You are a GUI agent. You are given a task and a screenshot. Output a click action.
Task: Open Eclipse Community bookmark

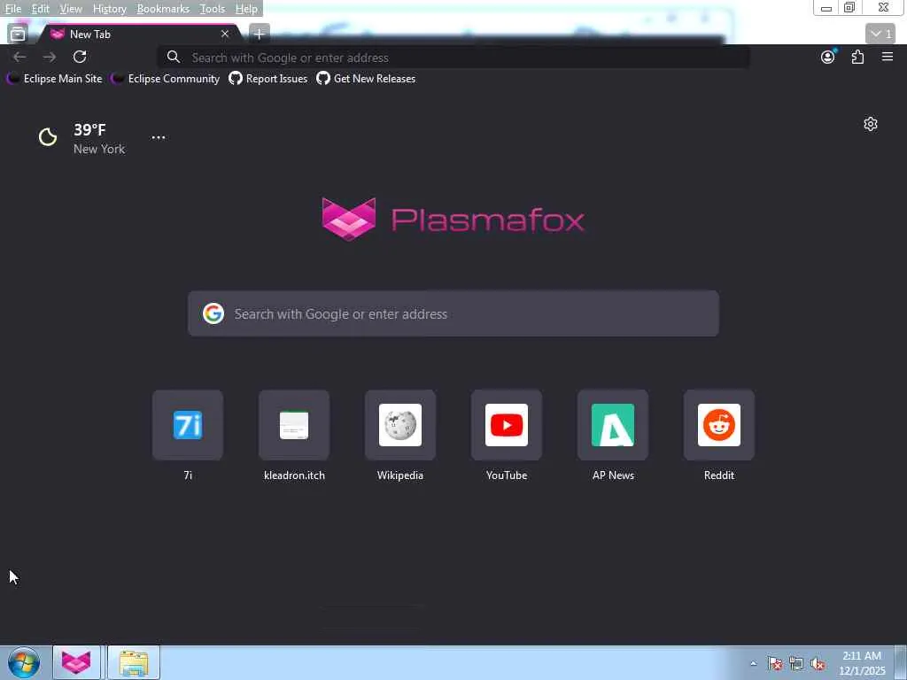click(166, 79)
